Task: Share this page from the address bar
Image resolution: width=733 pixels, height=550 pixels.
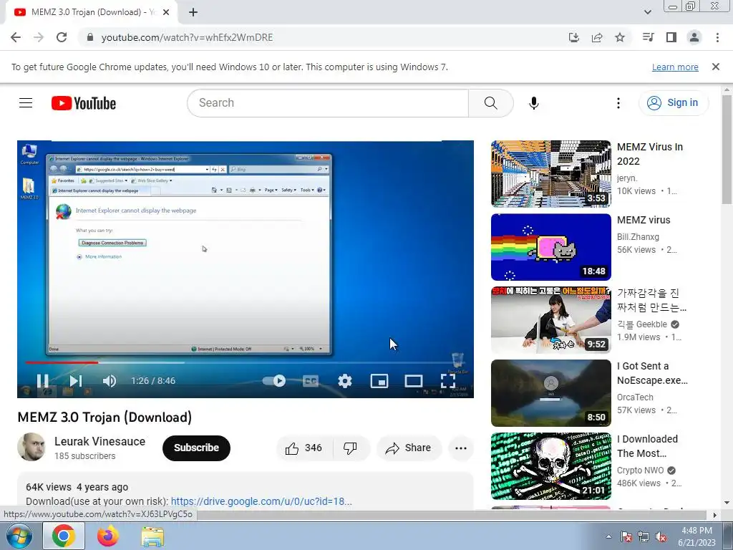Action: (597, 37)
